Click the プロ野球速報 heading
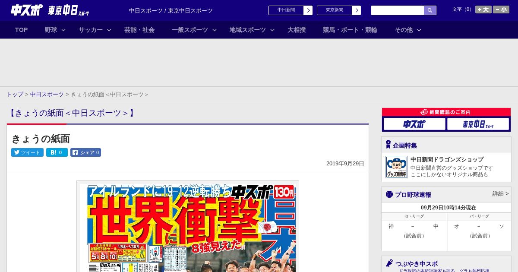518x272 pixels. point(413,195)
